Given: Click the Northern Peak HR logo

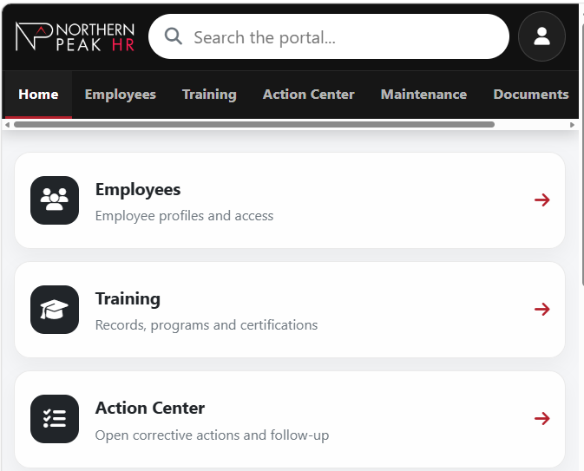Looking at the screenshot, I should click(75, 36).
